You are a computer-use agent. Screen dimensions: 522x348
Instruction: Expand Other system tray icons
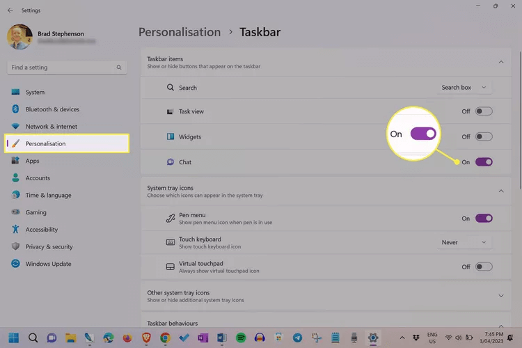click(501, 296)
